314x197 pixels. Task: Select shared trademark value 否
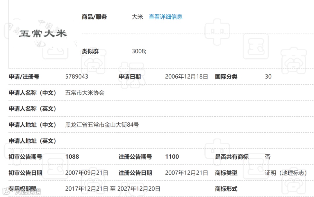click(268, 157)
